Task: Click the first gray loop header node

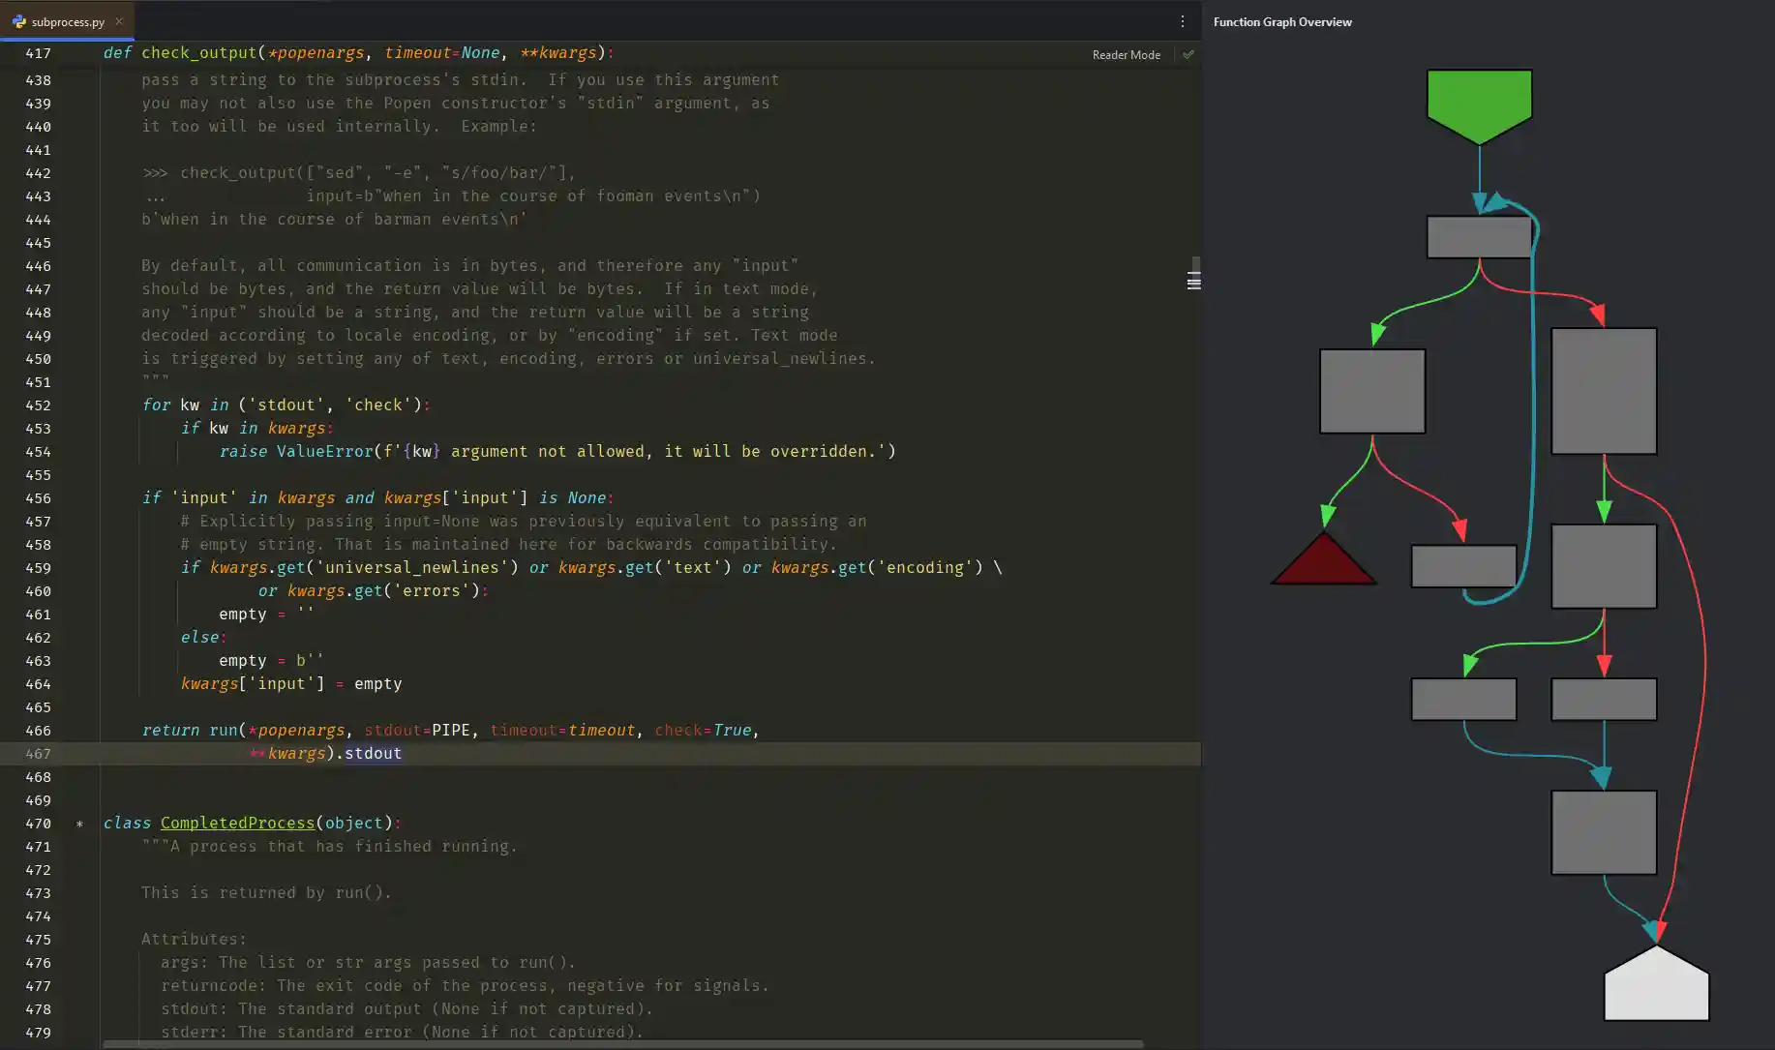Action: pyautogui.click(x=1479, y=237)
